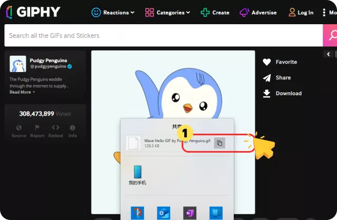The image size is (337, 220).
Task: Click the file name Wave Hello GIF
Action: [177, 141]
